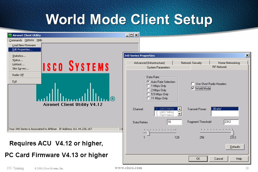
Task: Select channel 1 (2412 MHz) in list
Action: tap(166, 109)
